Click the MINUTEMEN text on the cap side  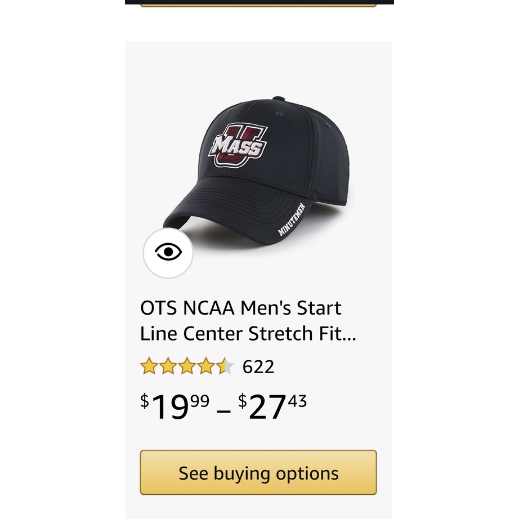coord(291,219)
